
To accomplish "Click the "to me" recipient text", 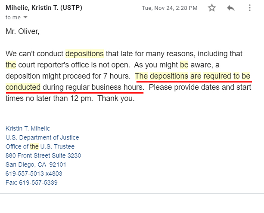I will tap(12, 18).
